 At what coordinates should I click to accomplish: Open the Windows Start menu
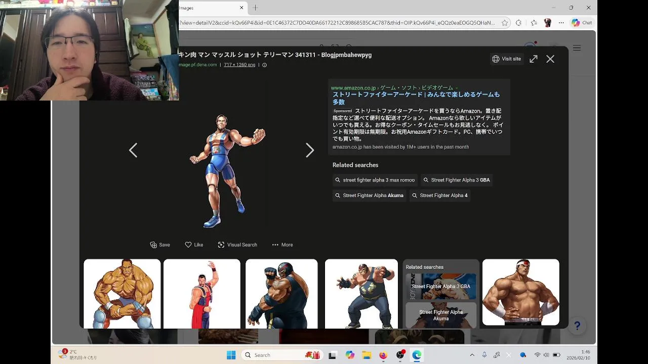point(231,355)
